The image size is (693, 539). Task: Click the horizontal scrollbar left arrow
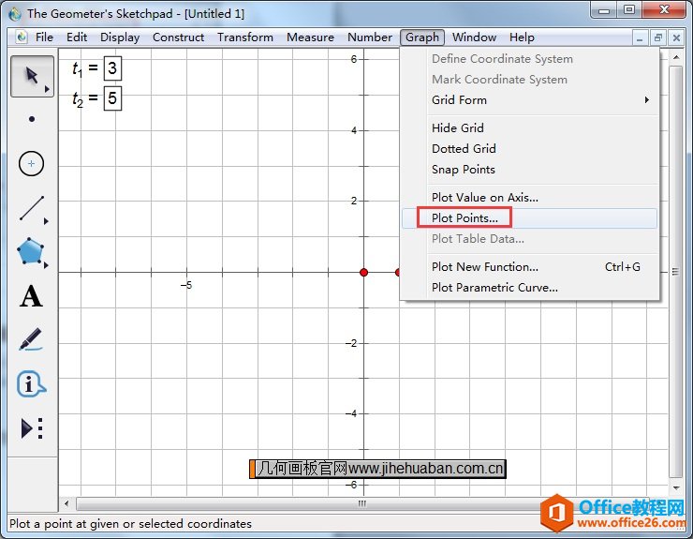[66, 503]
